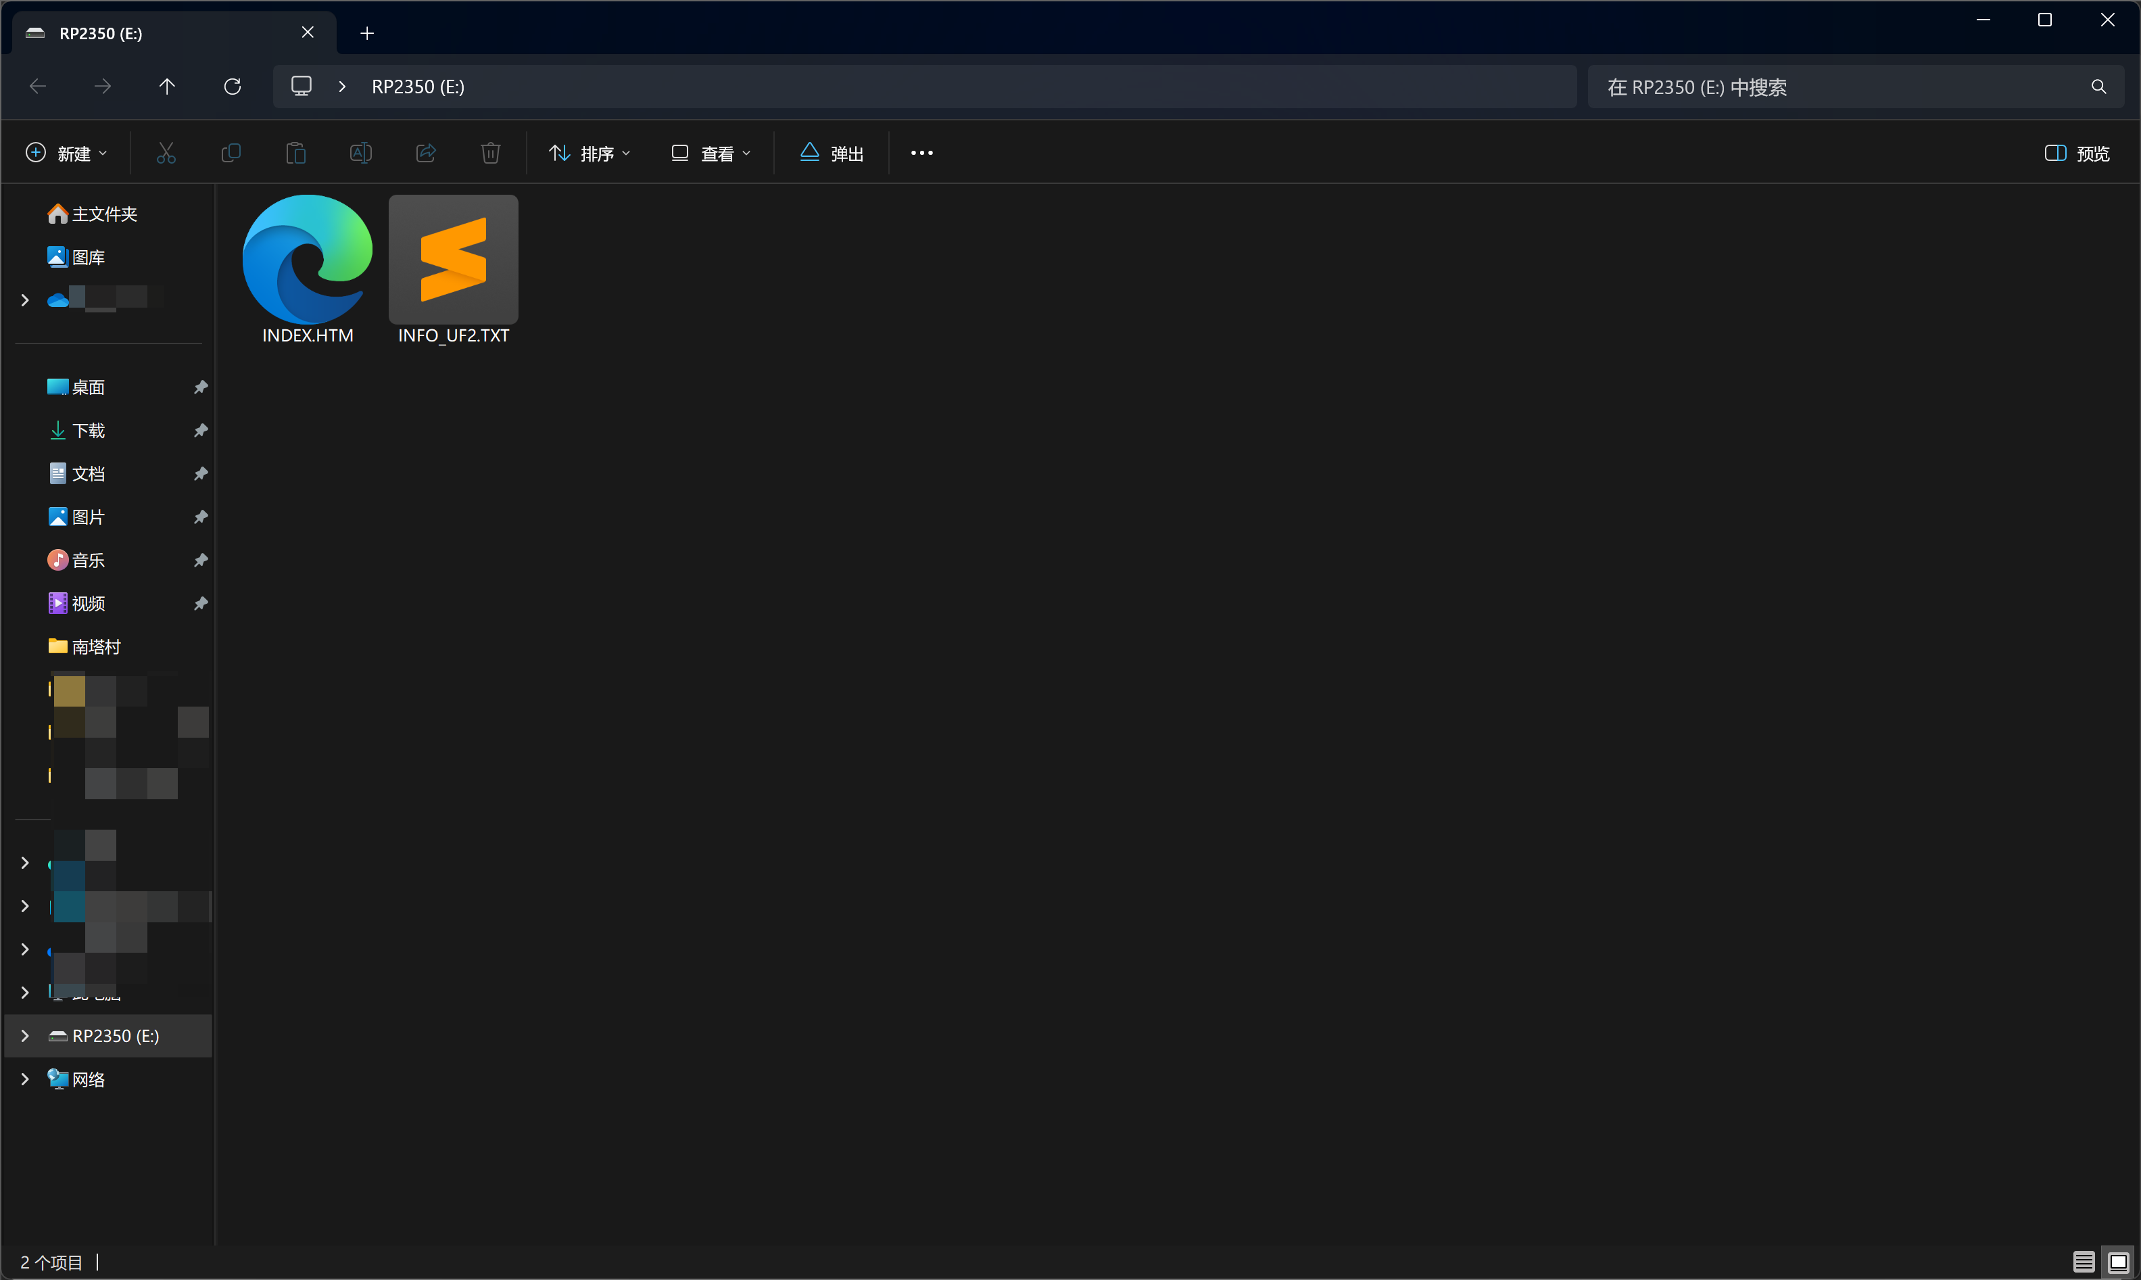Click the Paste clipboard icon
Viewport: 2141px width, 1280px height.
pyautogui.click(x=295, y=153)
